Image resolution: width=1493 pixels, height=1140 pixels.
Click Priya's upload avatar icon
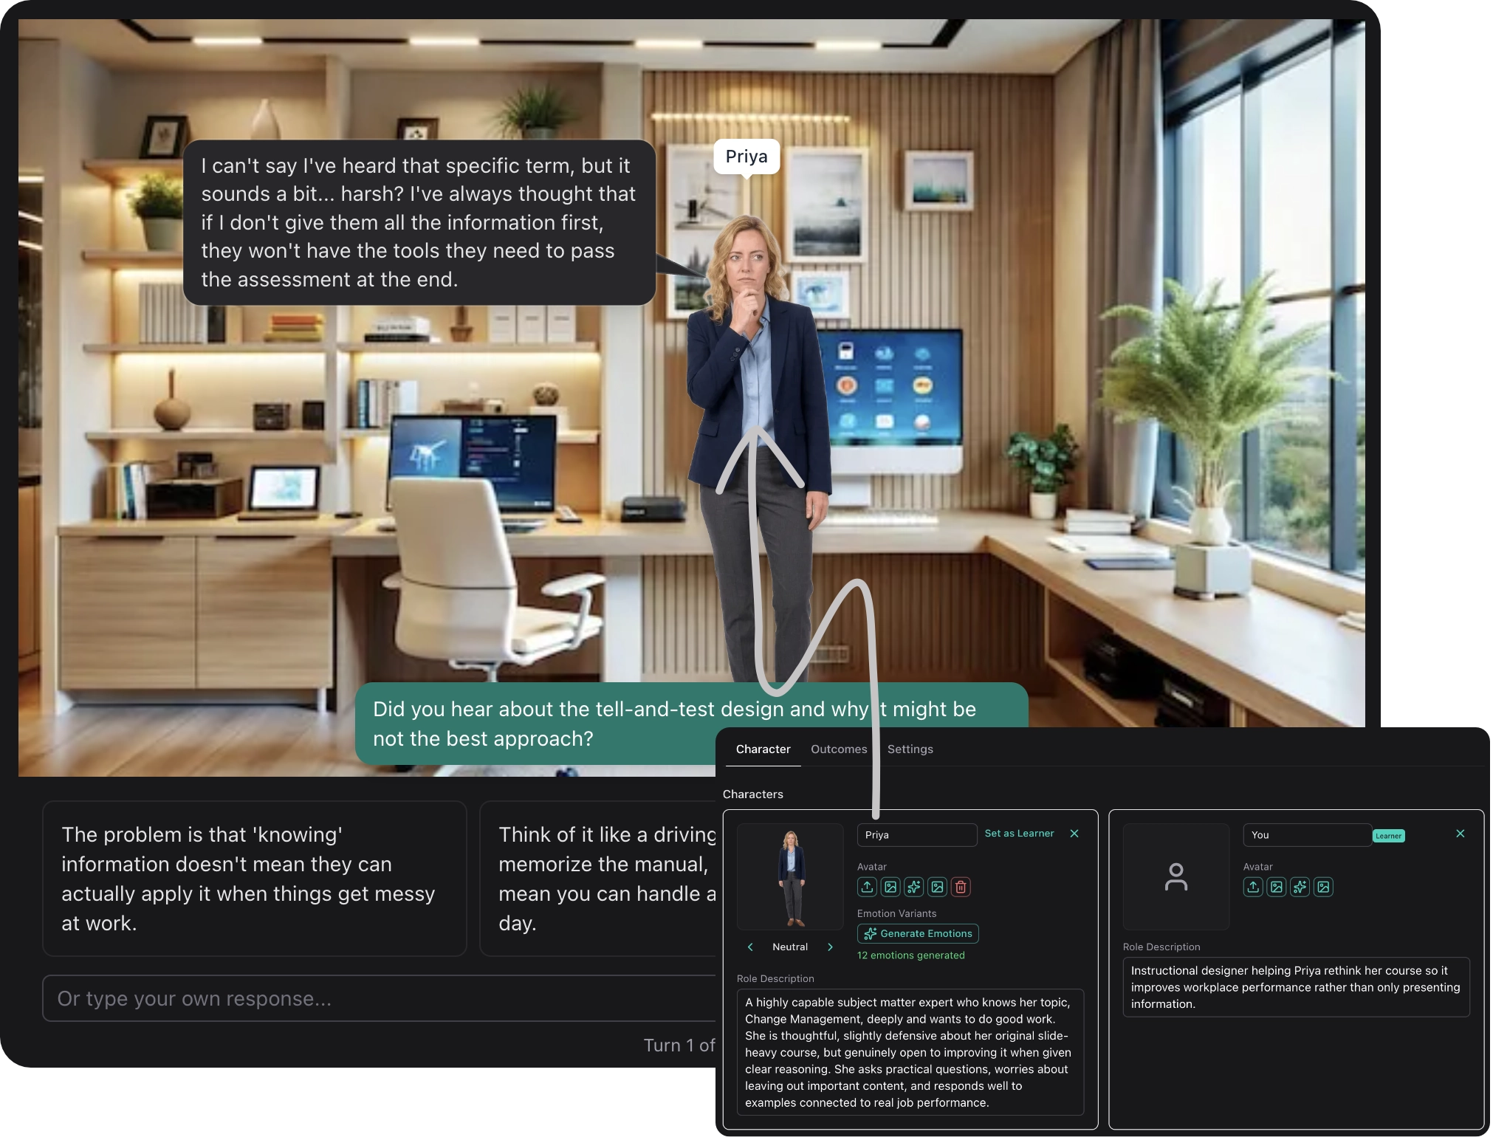coord(867,887)
